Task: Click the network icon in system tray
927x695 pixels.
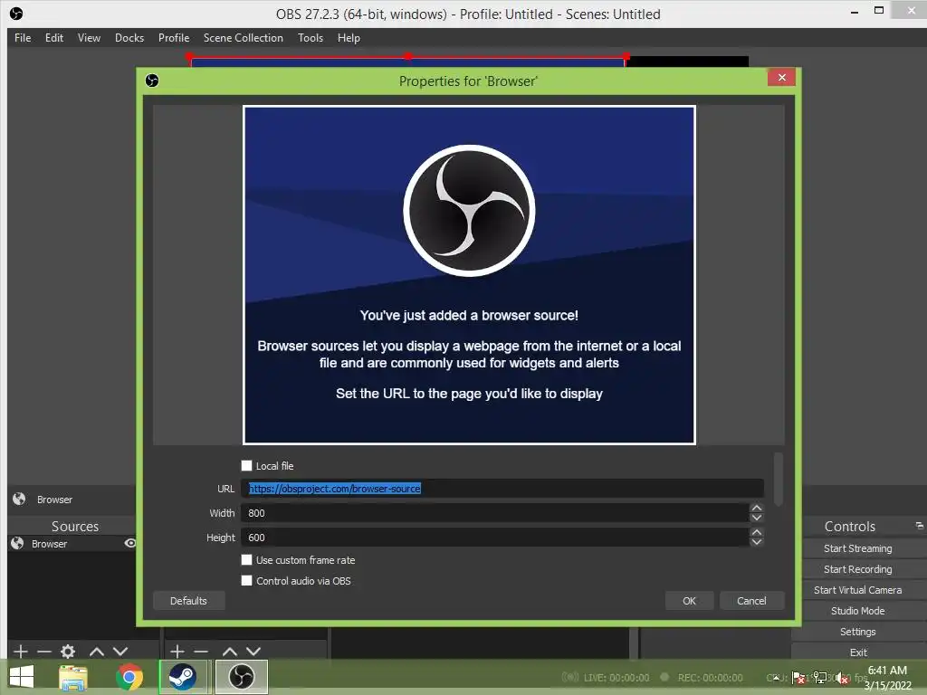Action: pos(820,678)
